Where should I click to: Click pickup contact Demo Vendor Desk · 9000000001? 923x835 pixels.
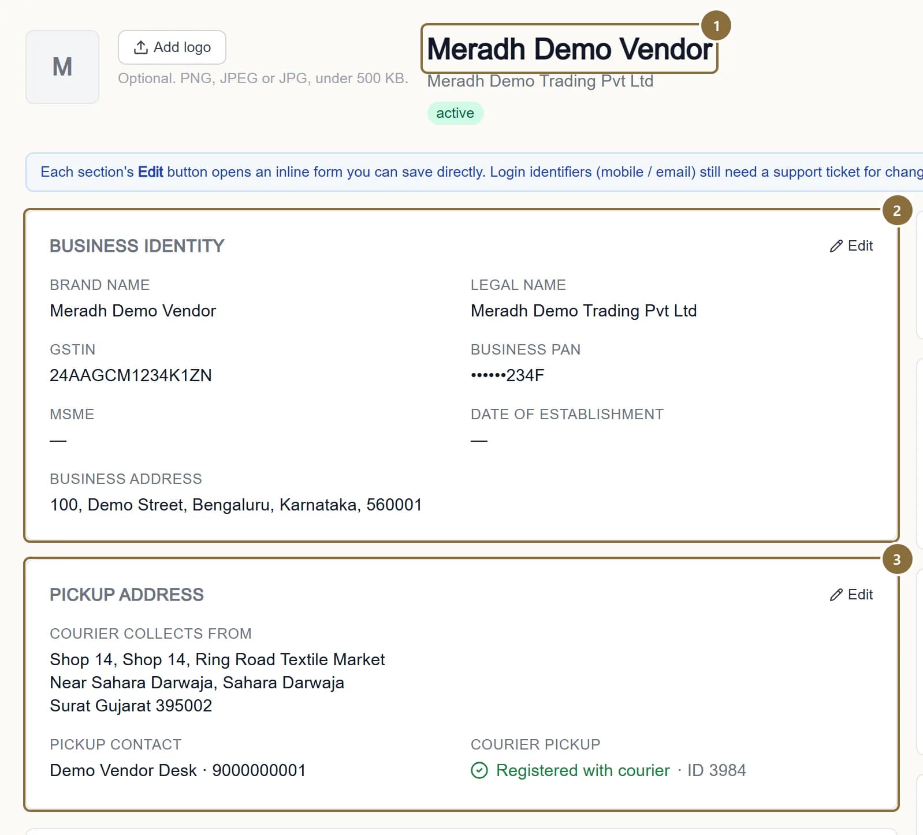177,770
